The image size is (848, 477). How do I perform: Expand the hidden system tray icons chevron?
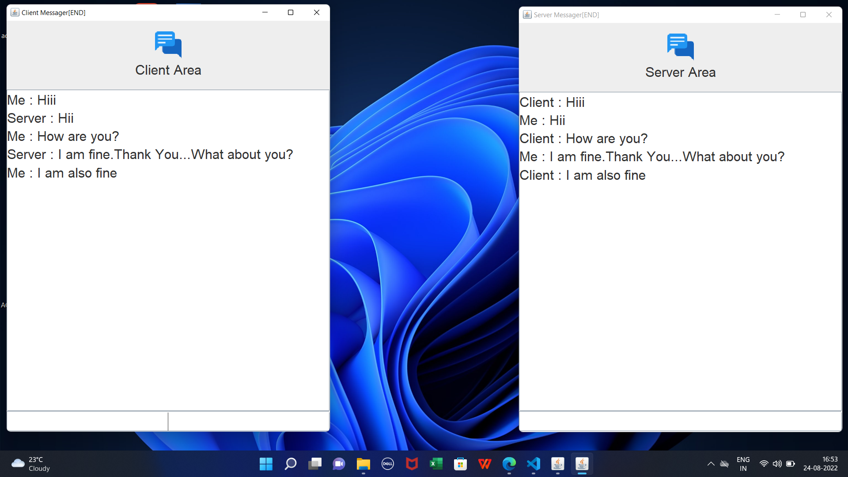pyautogui.click(x=711, y=464)
